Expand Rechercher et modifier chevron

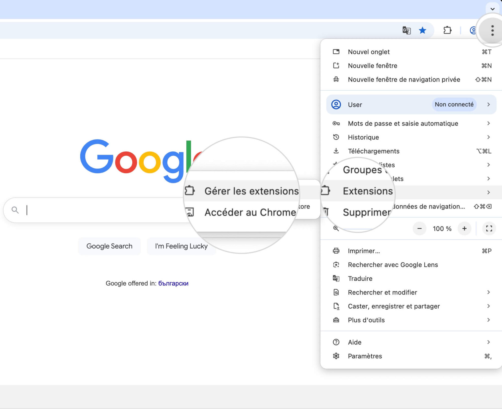pos(488,292)
